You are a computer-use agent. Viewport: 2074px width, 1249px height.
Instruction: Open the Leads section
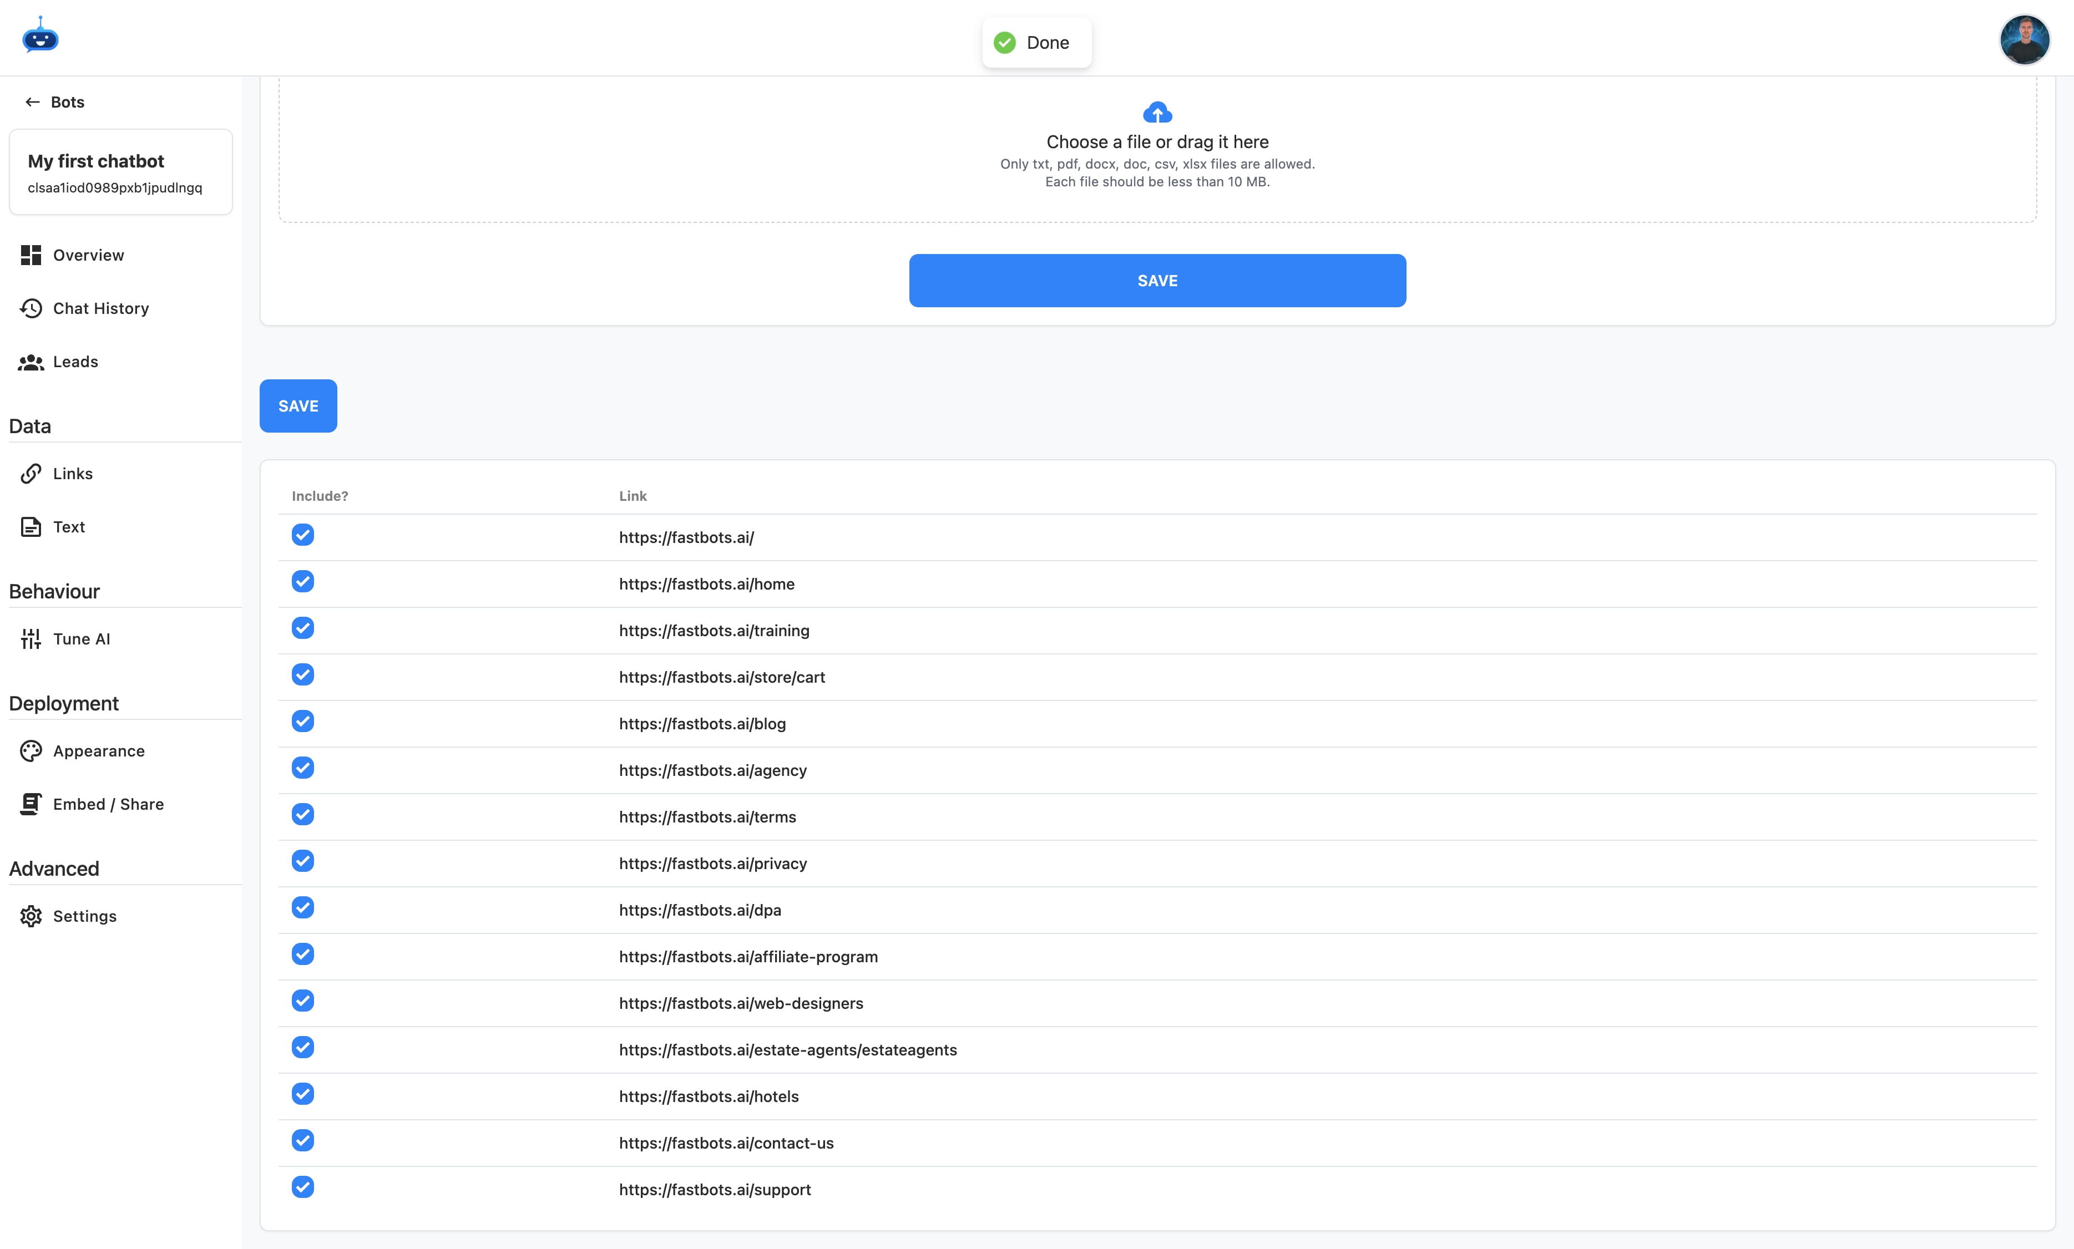pos(75,361)
